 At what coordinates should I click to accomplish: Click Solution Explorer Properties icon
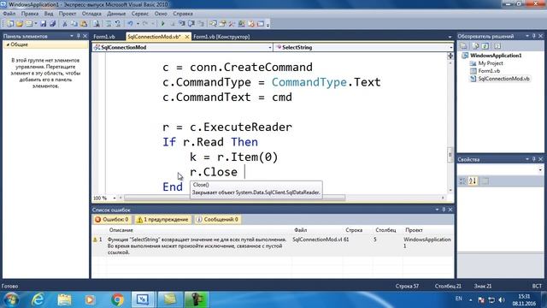463,46
